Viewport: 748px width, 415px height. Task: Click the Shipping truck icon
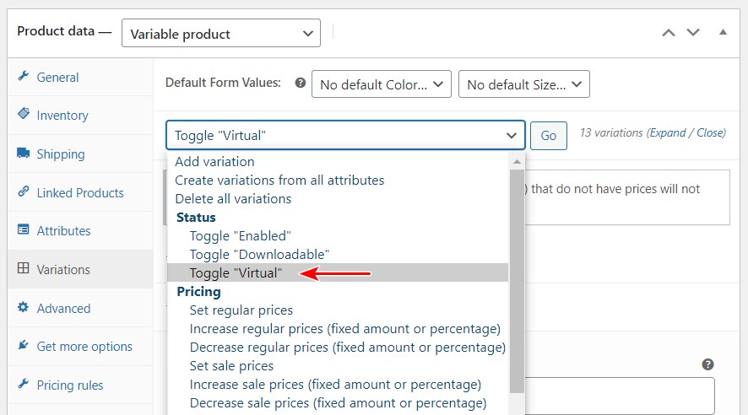(x=23, y=153)
